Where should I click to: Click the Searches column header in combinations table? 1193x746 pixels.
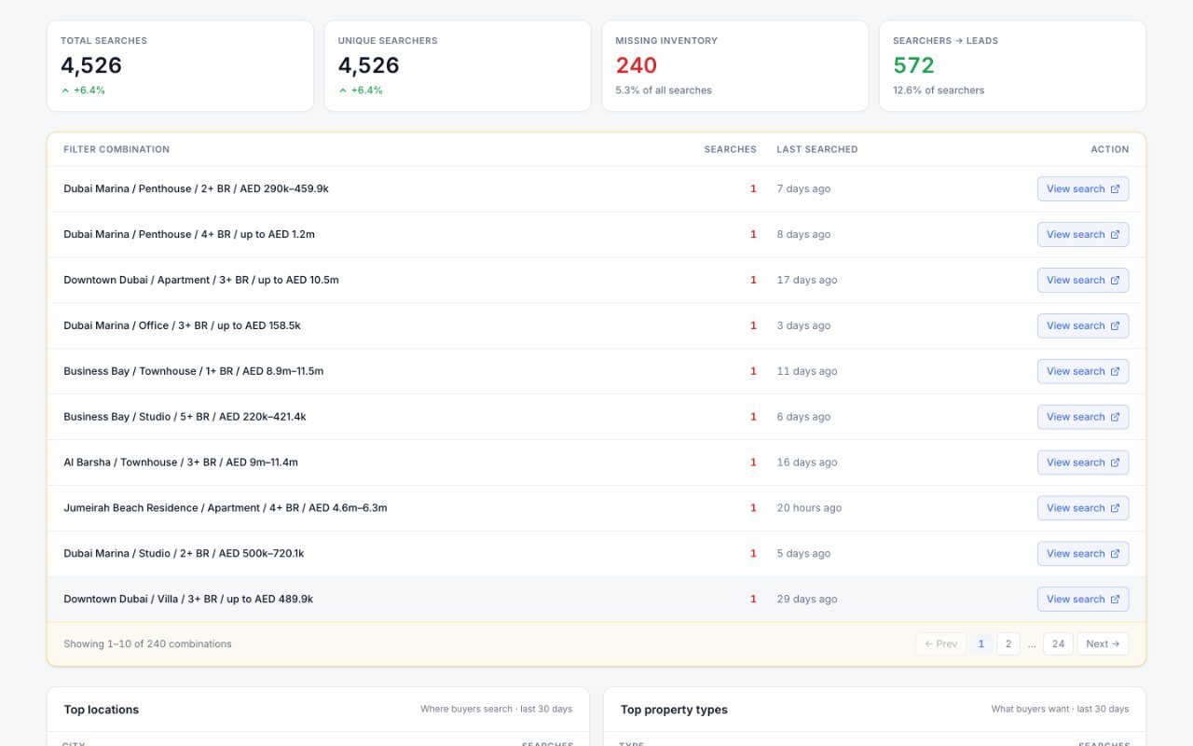(731, 149)
